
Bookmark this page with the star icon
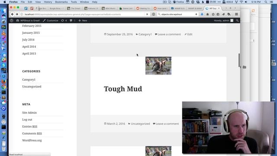coord(213,14)
